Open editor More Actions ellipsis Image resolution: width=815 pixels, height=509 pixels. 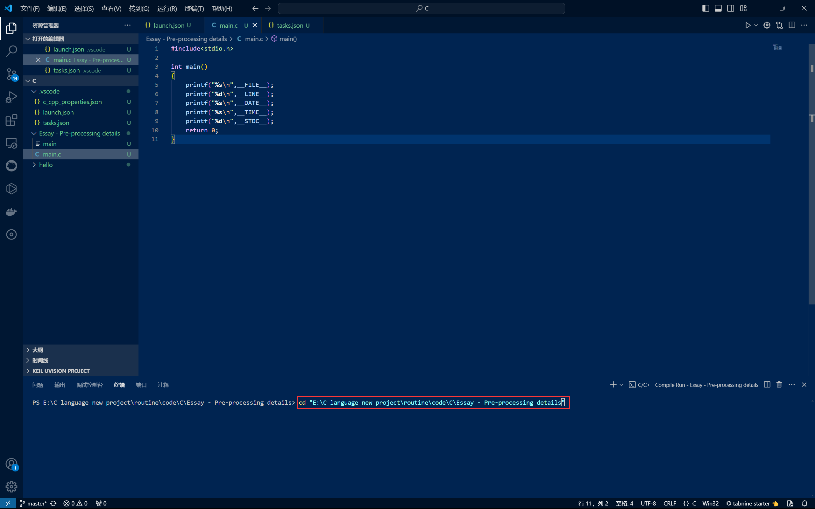click(804, 25)
